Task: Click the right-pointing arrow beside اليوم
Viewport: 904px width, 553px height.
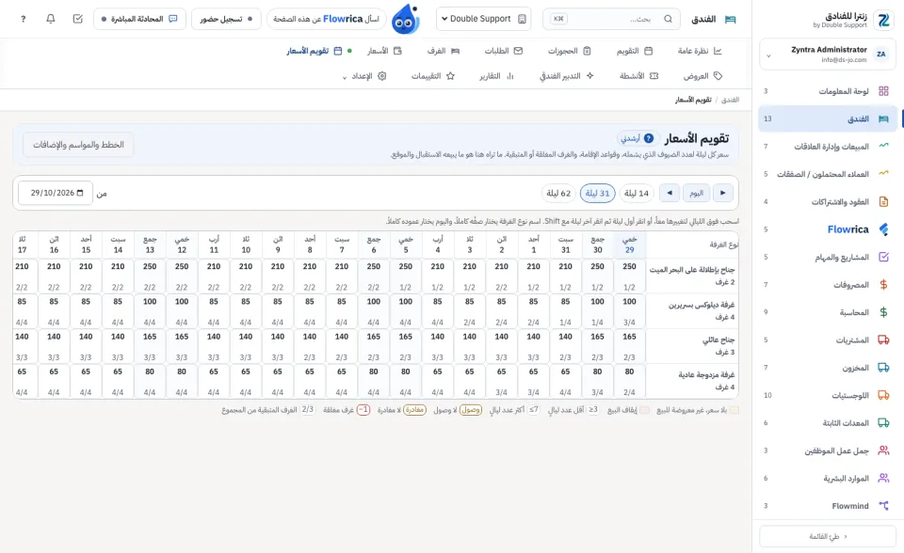Action: tap(723, 193)
